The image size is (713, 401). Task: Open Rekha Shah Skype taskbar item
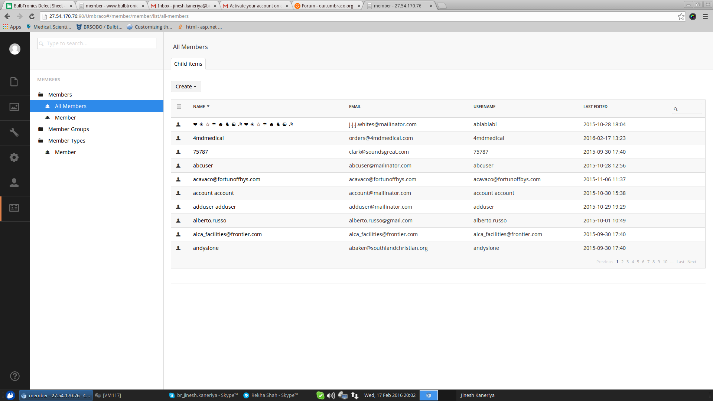click(x=271, y=395)
